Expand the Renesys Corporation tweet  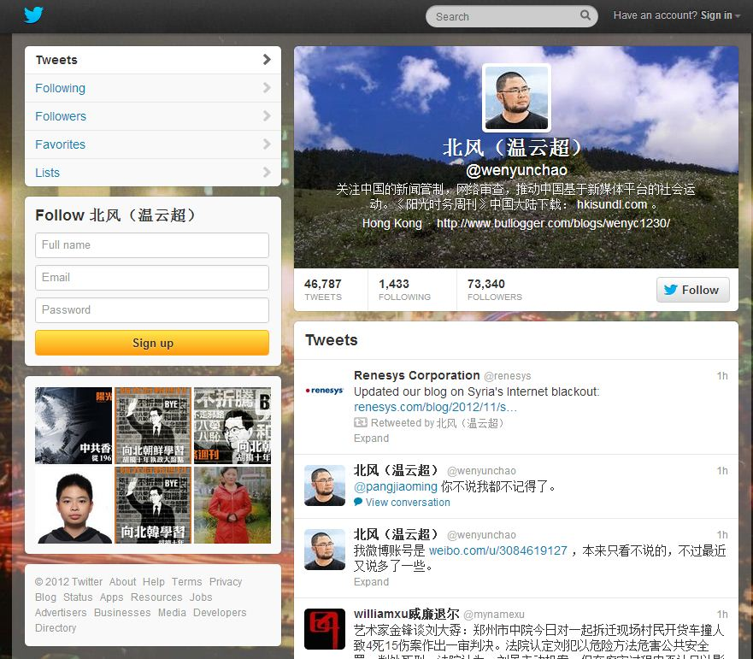point(371,438)
